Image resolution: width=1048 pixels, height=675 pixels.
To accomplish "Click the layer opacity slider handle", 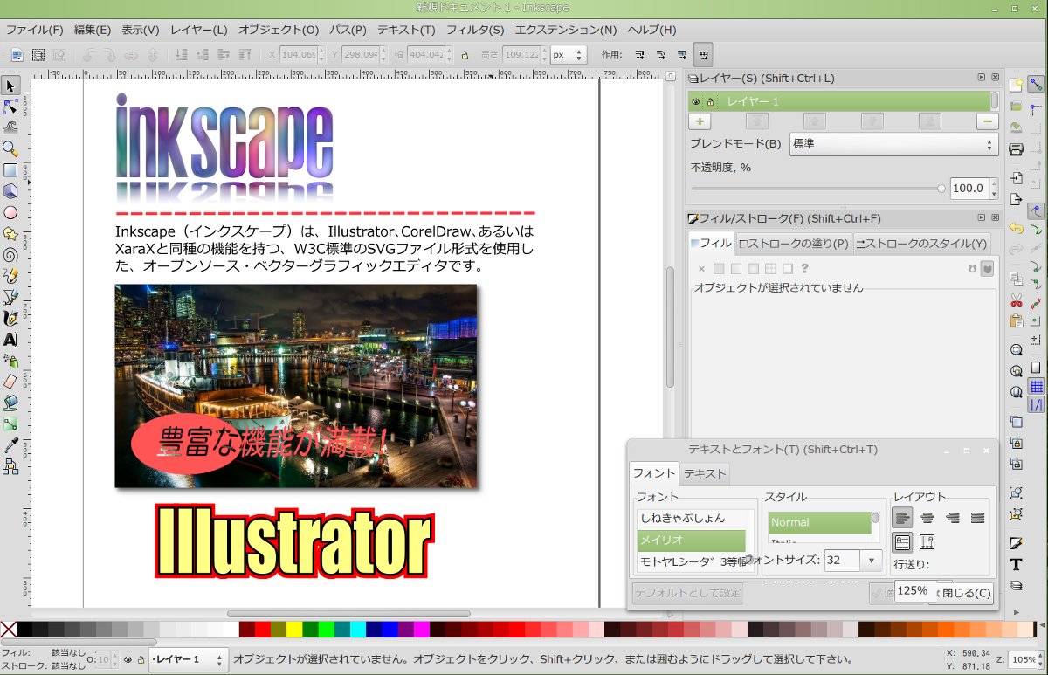I will (x=941, y=188).
